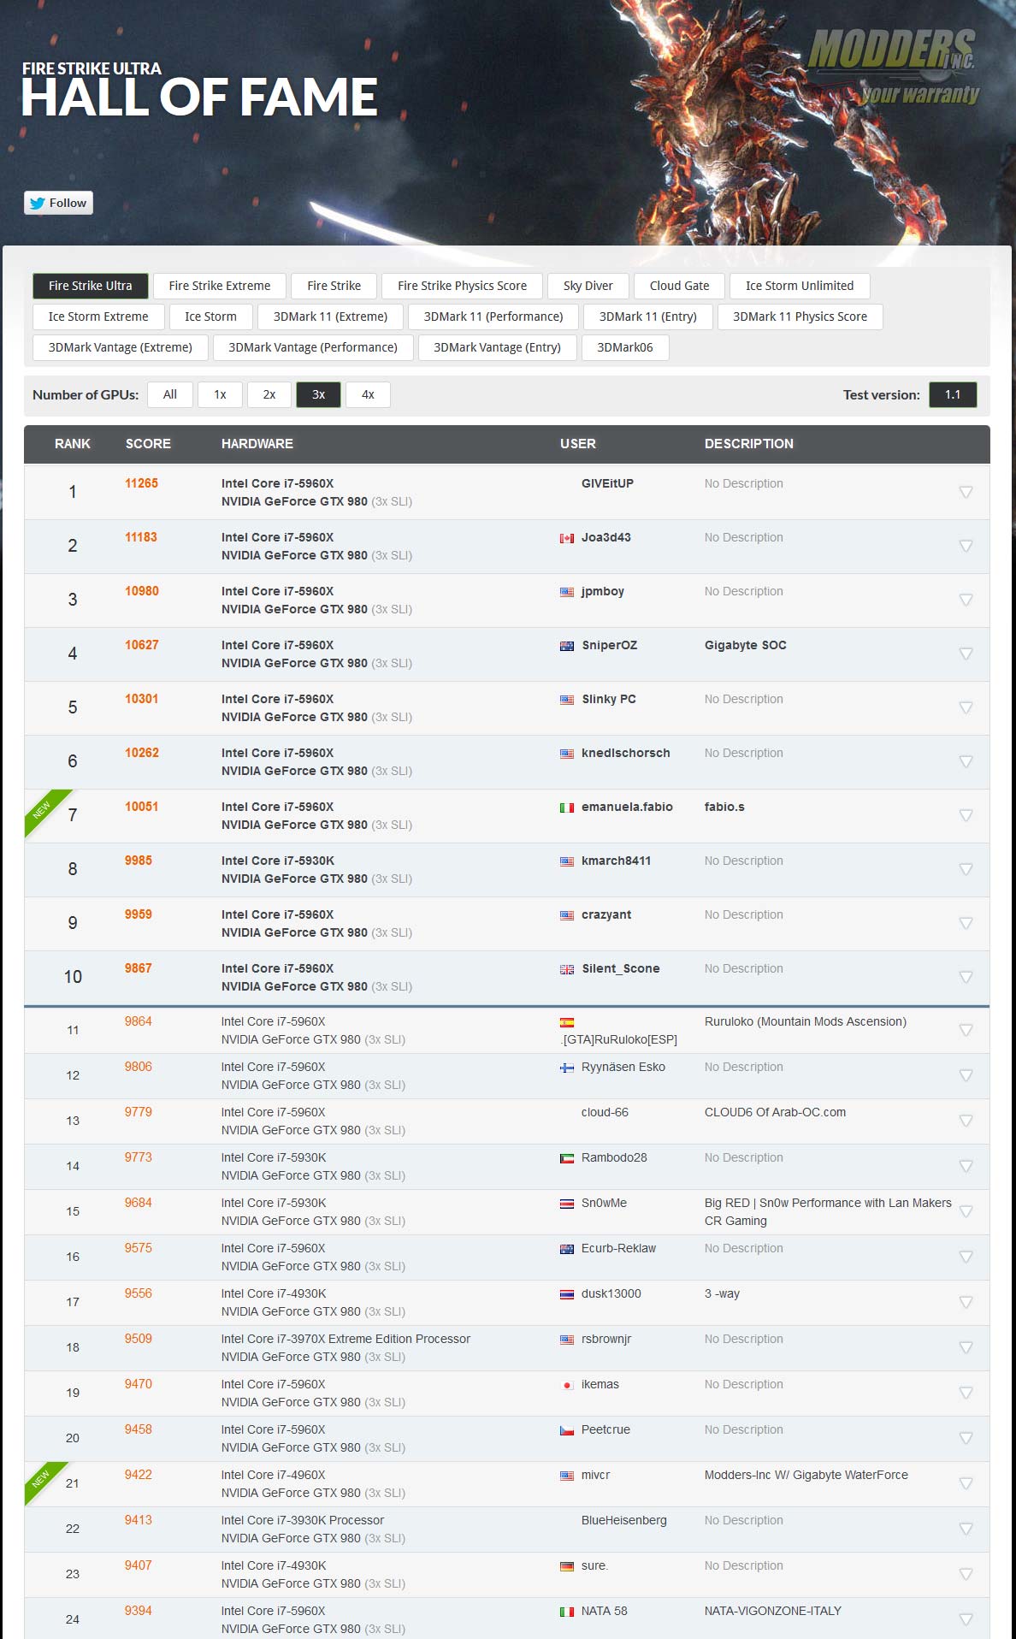Image resolution: width=1016 pixels, height=1639 pixels.
Task: Click the flag icon beside Slinky PC
Action: tap(567, 700)
